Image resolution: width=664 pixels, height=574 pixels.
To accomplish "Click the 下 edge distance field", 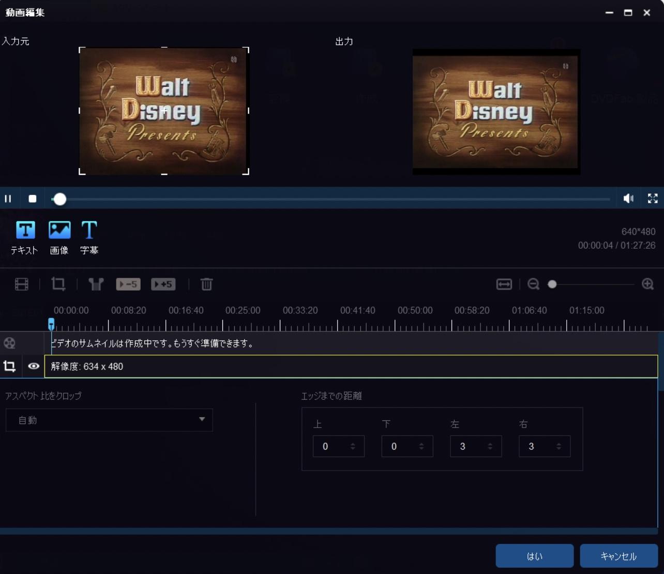I will click(408, 446).
